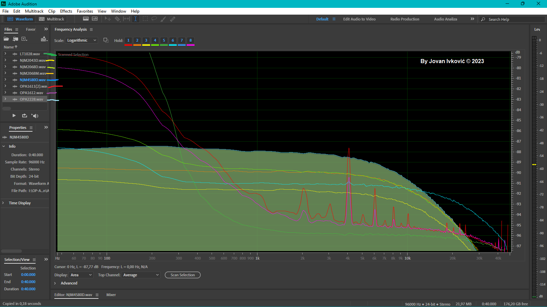
Task: Play the selected file preview
Action: click(x=14, y=116)
